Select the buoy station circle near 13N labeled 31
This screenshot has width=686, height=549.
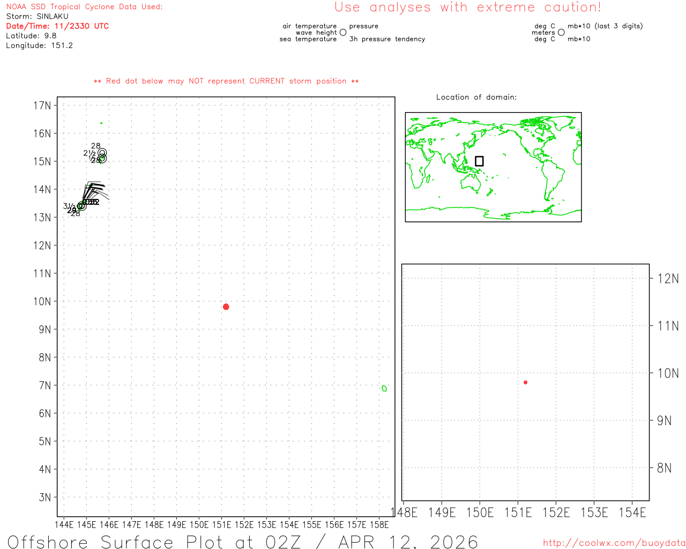pos(81,206)
